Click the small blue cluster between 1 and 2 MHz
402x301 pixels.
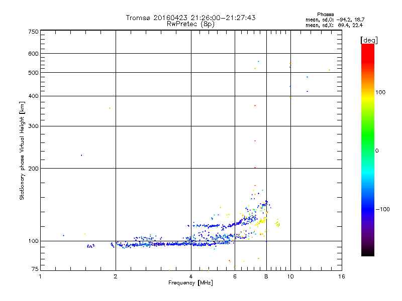pos(90,246)
